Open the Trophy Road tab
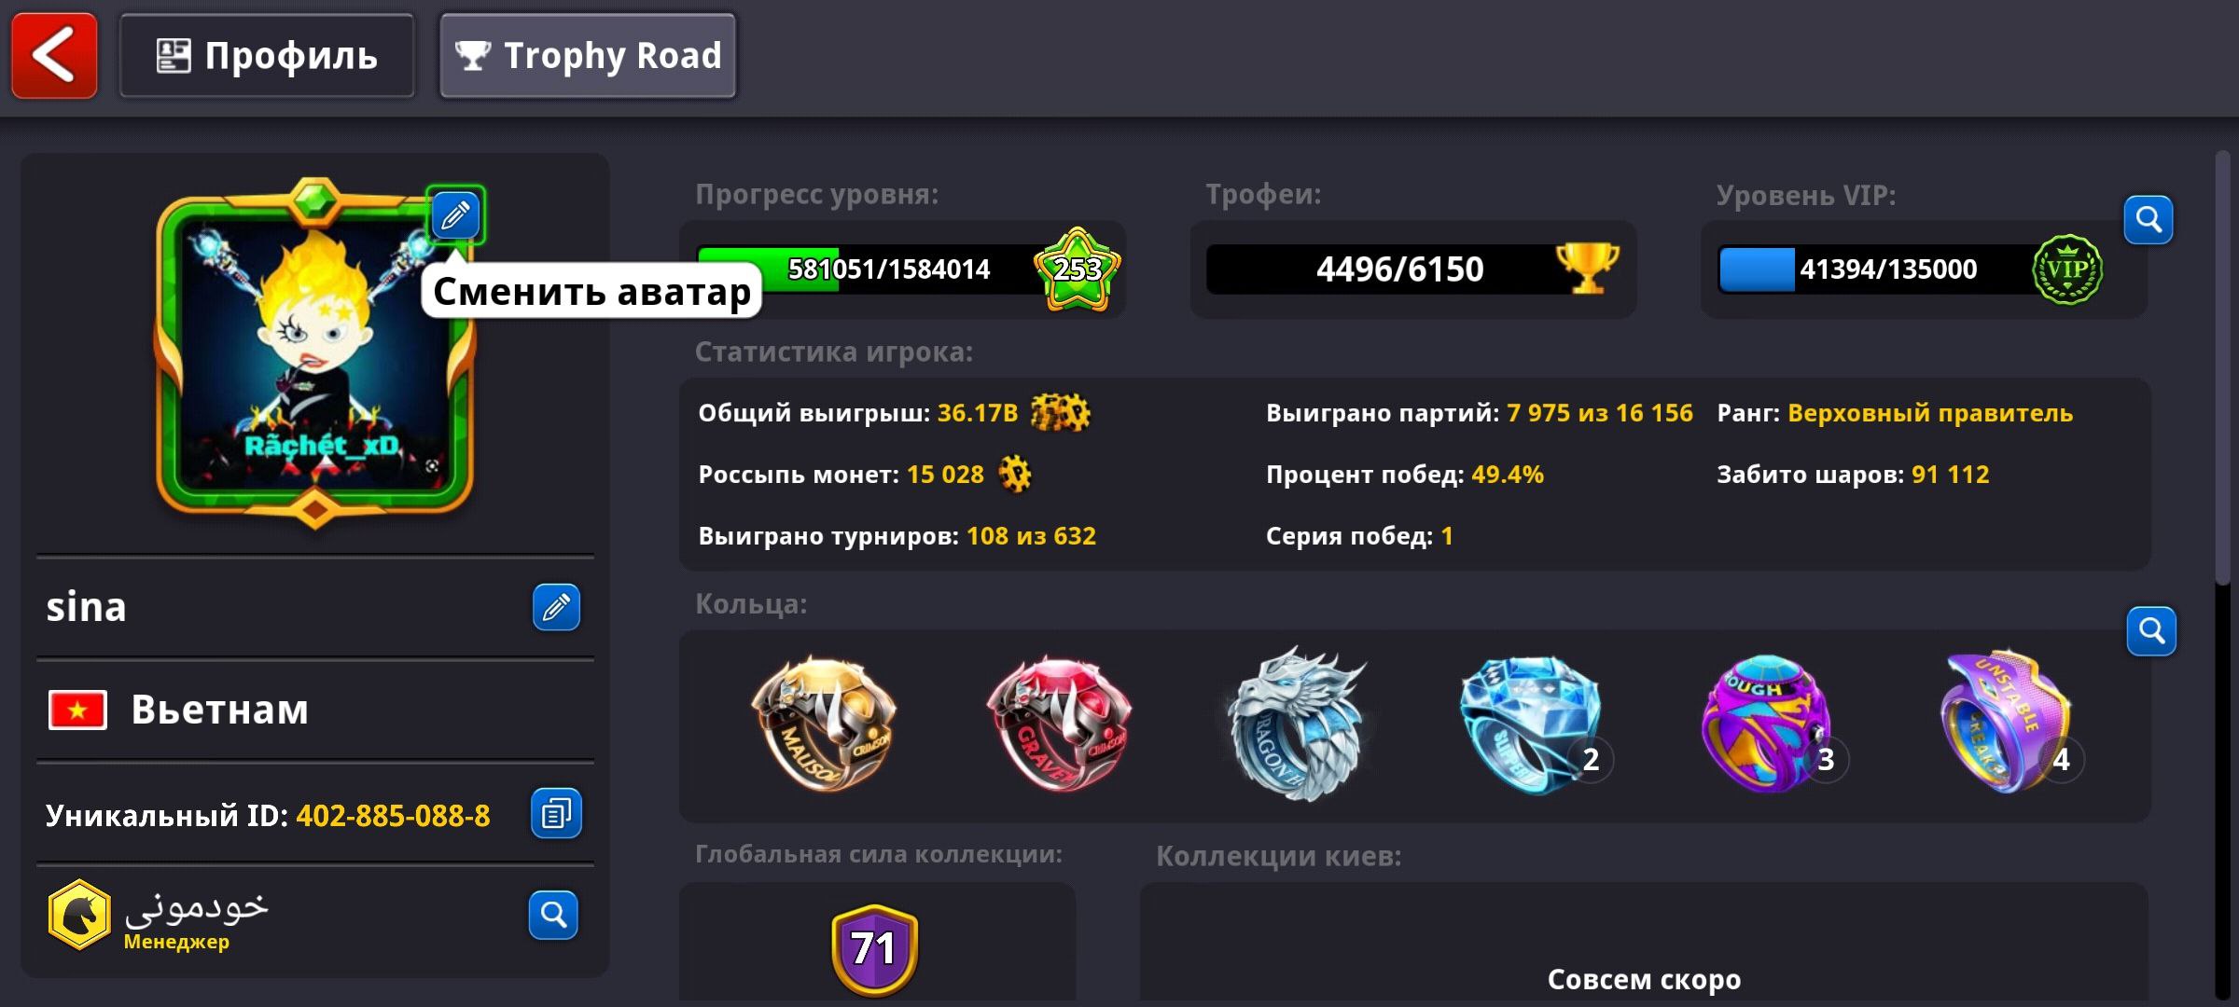The width and height of the screenshot is (2239, 1007). [x=588, y=56]
